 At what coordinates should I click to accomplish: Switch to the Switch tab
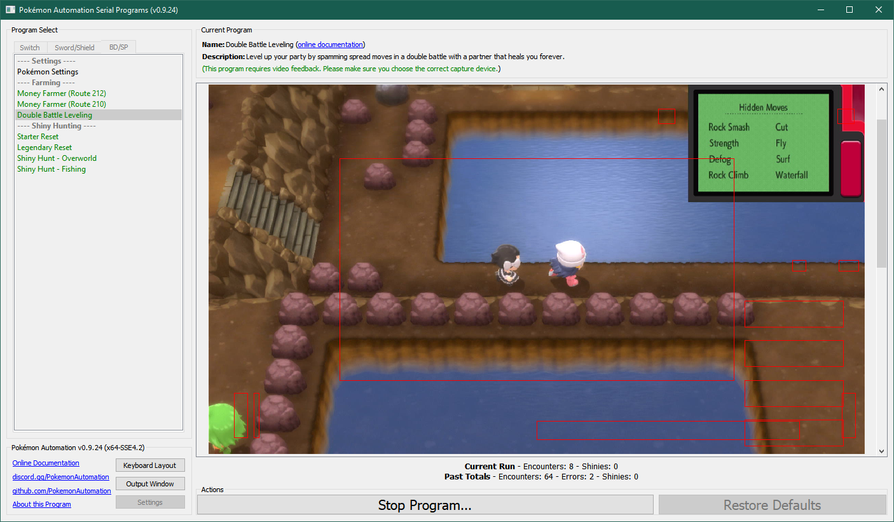point(30,48)
